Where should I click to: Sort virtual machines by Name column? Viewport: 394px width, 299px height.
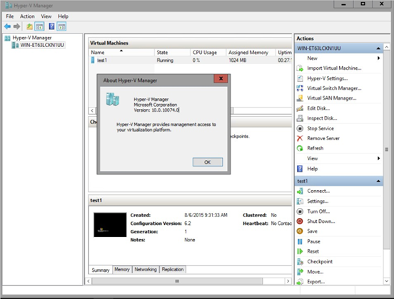tap(121, 53)
